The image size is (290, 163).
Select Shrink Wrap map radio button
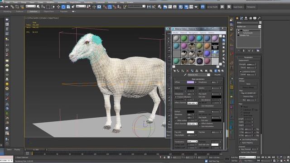(x=242, y=115)
